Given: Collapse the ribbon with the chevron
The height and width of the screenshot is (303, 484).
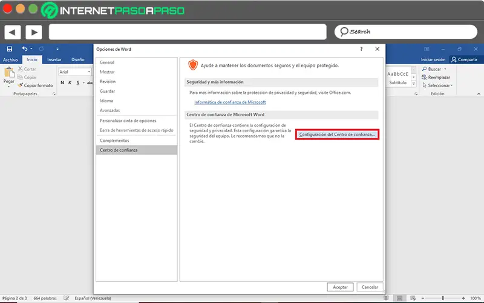Looking at the screenshot, I should point(479,94).
